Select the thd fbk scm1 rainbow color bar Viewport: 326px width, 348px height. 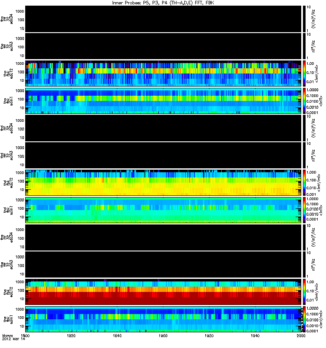305,210
